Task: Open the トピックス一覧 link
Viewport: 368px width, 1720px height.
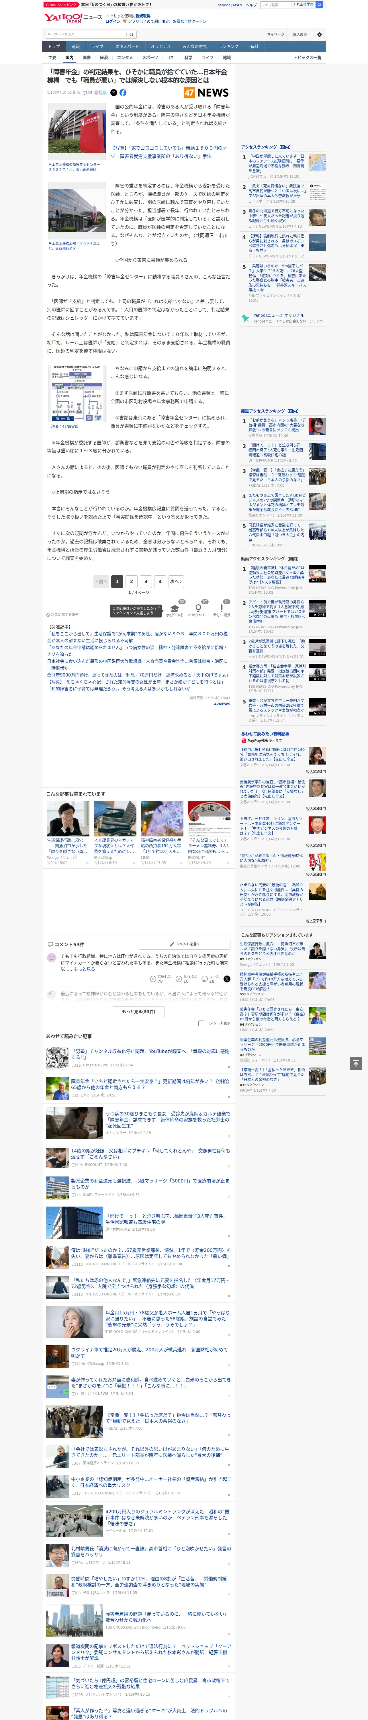Action: pyautogui.click(x=307, y=57)
